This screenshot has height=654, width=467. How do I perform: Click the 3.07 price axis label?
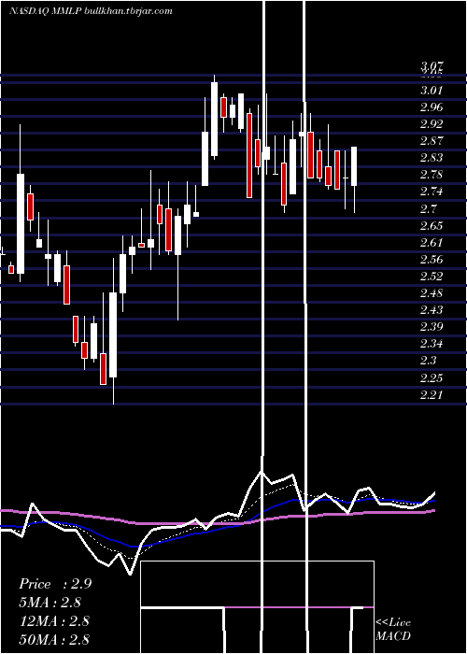point(432,65)
